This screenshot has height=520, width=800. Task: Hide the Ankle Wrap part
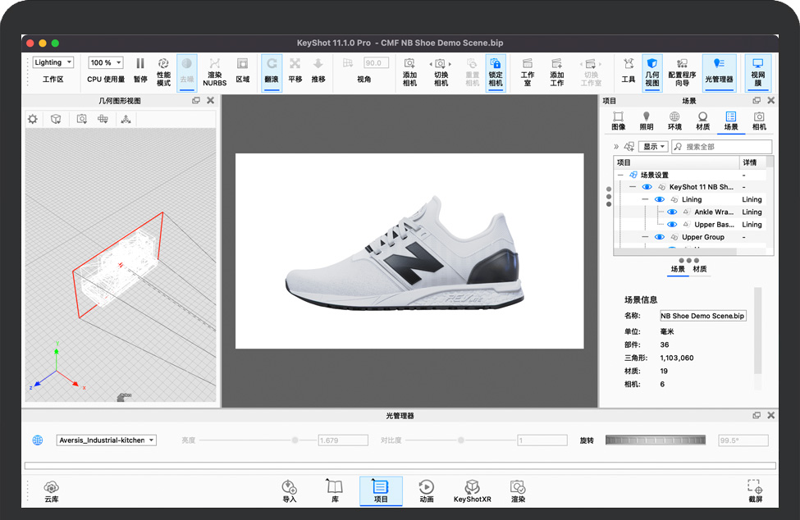click(x=673, y=212)
